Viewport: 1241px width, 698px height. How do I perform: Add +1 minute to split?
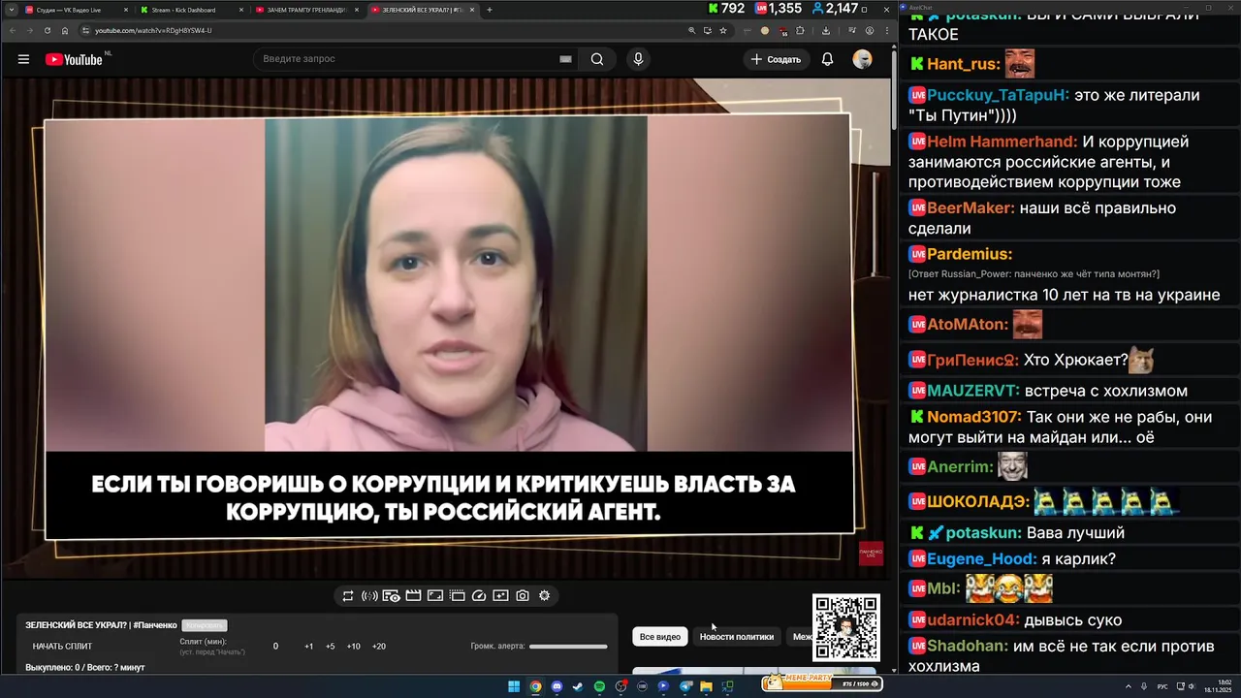click(308, 647)
